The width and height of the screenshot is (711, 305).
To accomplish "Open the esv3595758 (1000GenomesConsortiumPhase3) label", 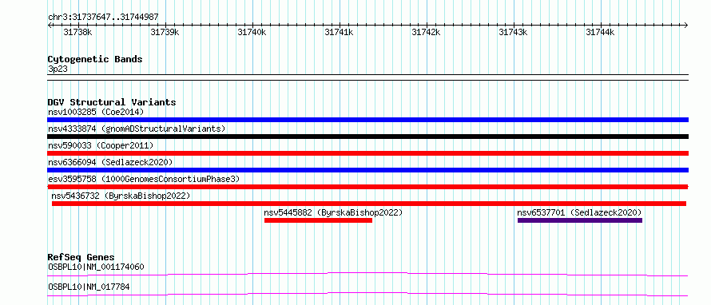I will 144,179.
